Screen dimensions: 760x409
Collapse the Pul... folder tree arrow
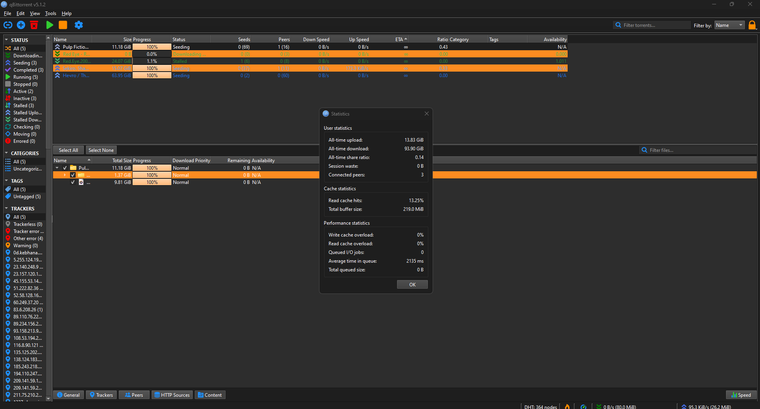tap(57, 168)
